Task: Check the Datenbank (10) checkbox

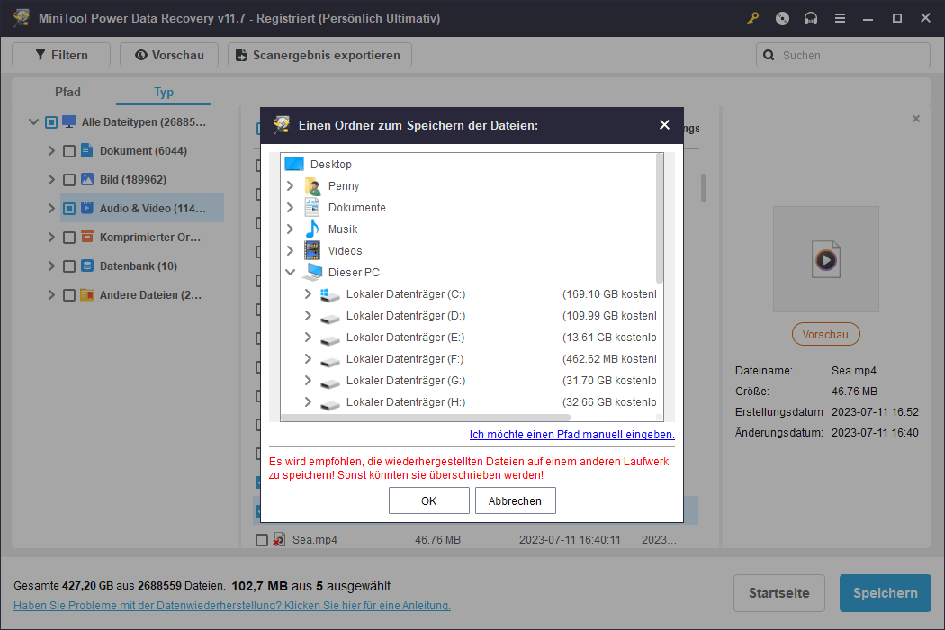Action: tap(69, 266)
